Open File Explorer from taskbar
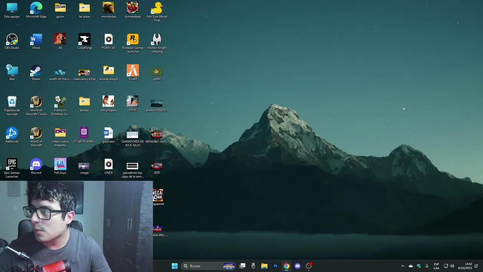 click(x=265, y=266)
